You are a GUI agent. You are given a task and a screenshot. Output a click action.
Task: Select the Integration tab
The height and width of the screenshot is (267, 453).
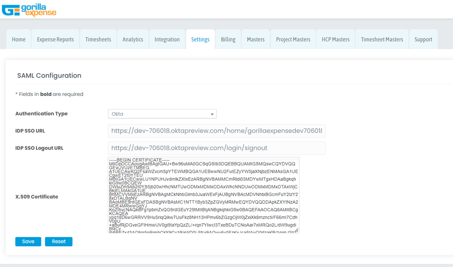tap(167, 39)
